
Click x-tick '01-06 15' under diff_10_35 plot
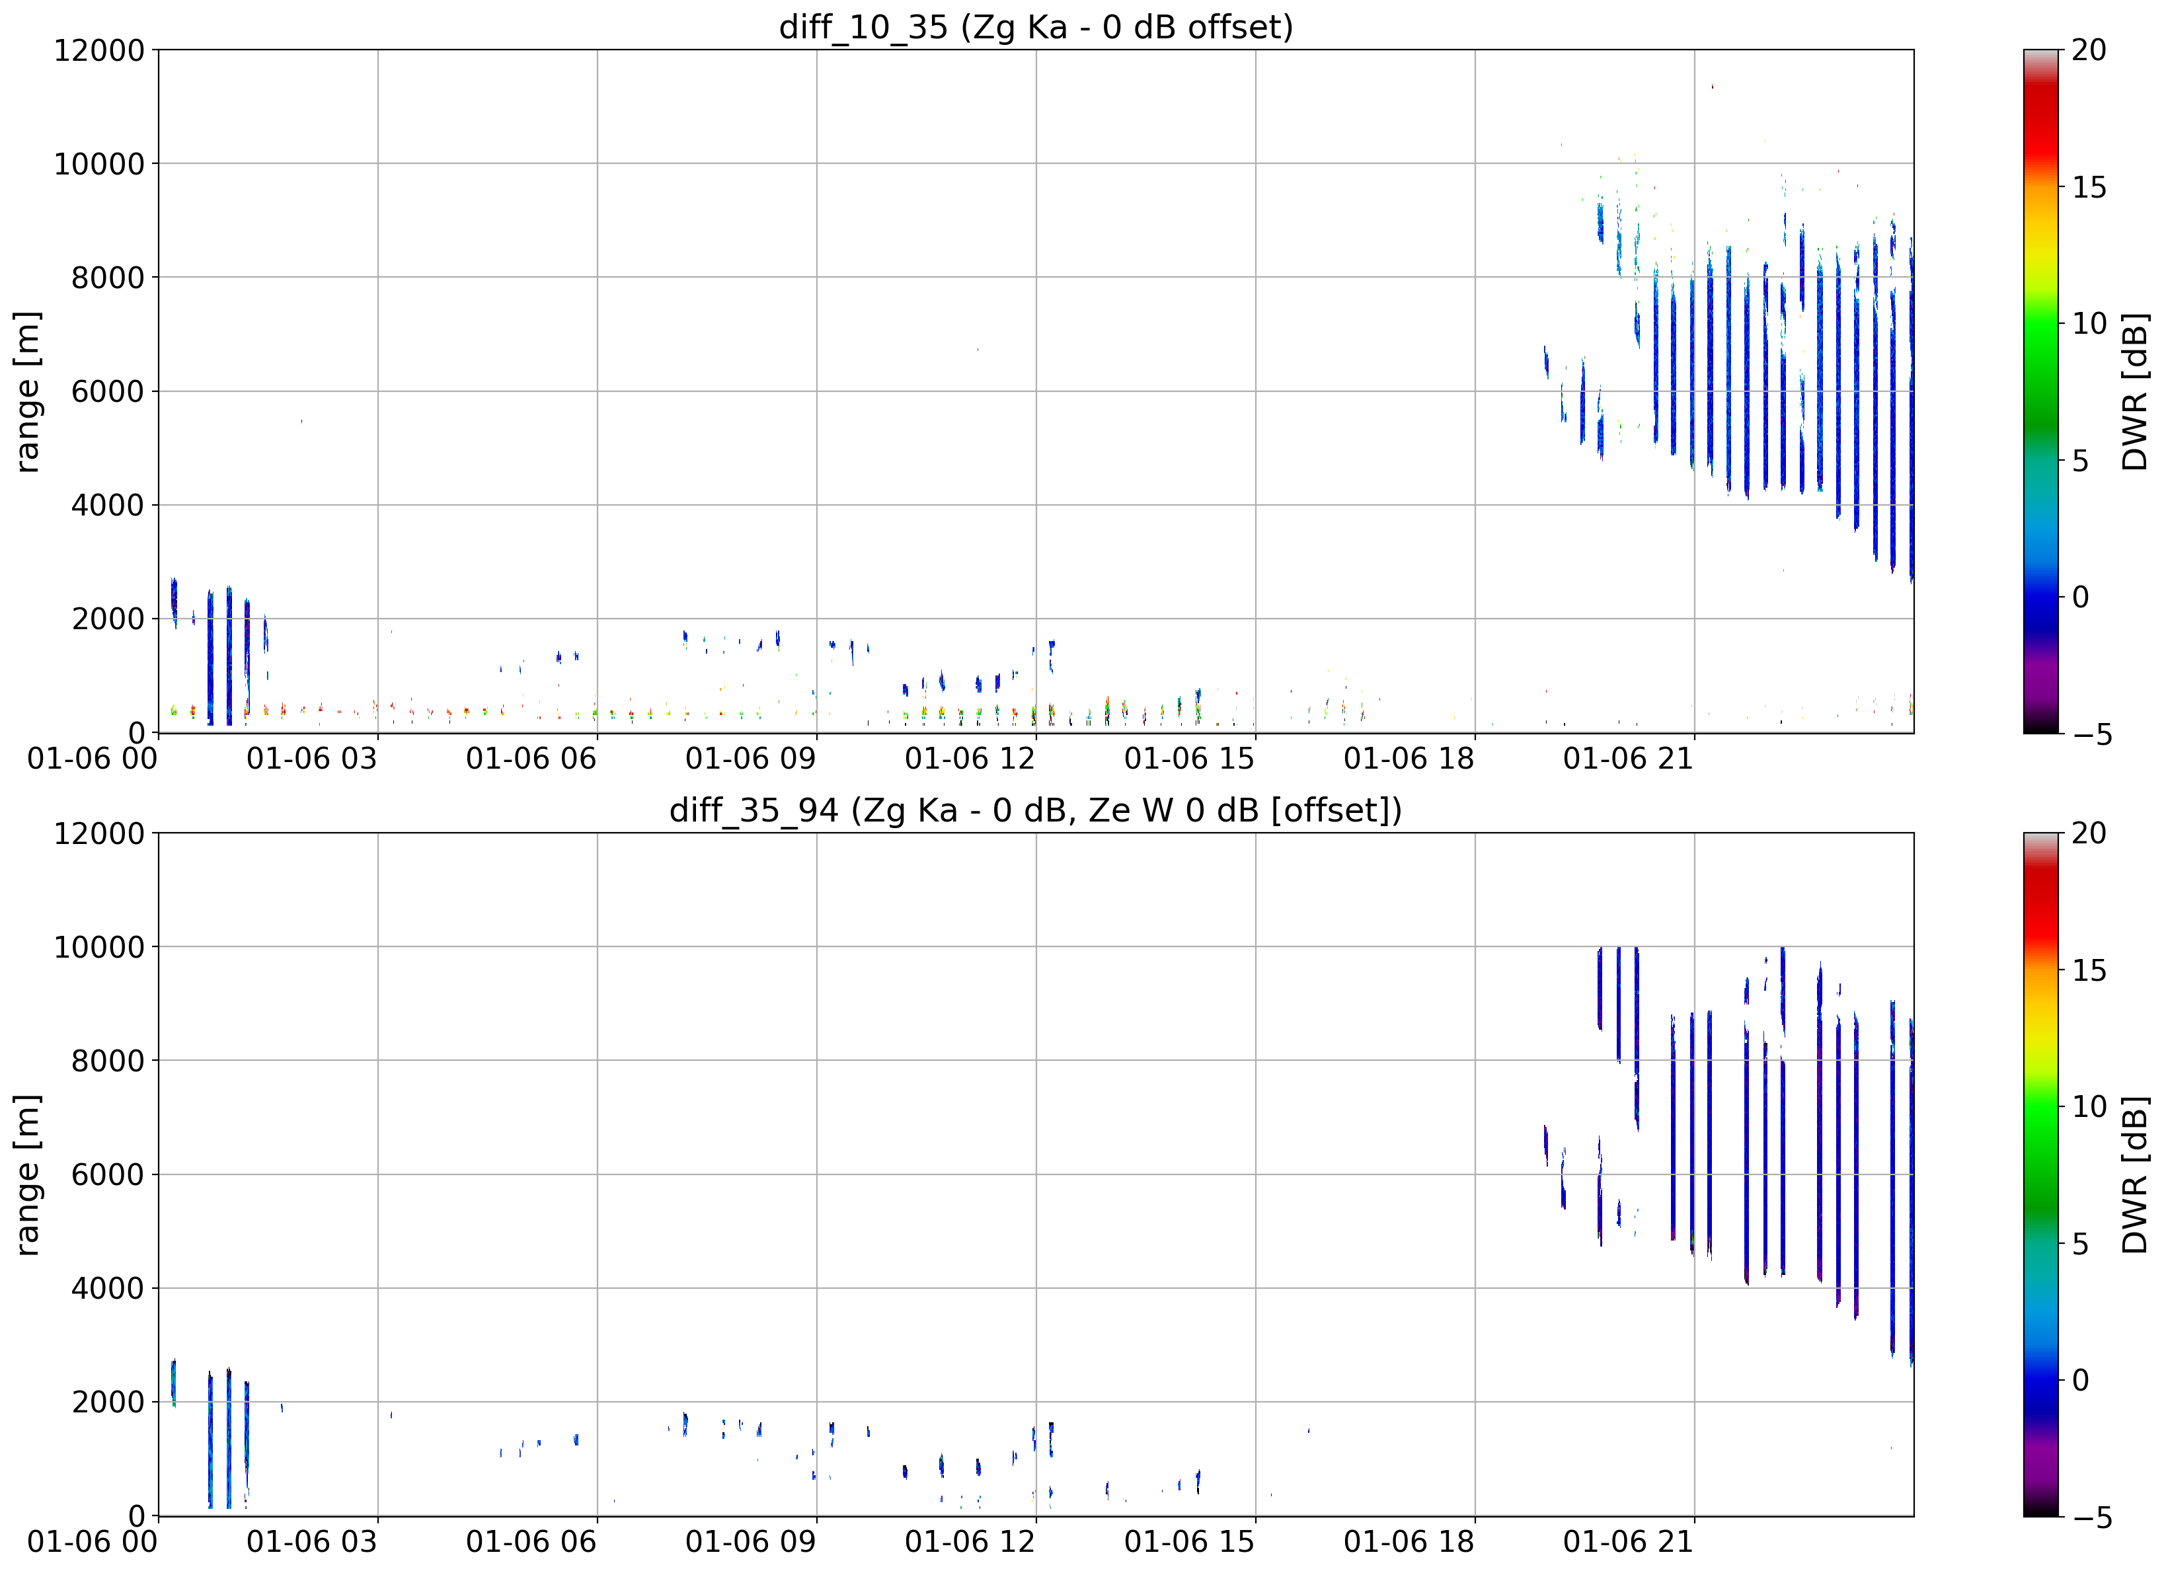tap(1190, 759)
